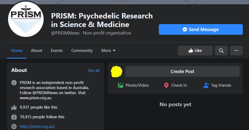The width and height of the screenshot is (249, 130).
Task: Like the PRISM page
Action: tap(195, 51)
